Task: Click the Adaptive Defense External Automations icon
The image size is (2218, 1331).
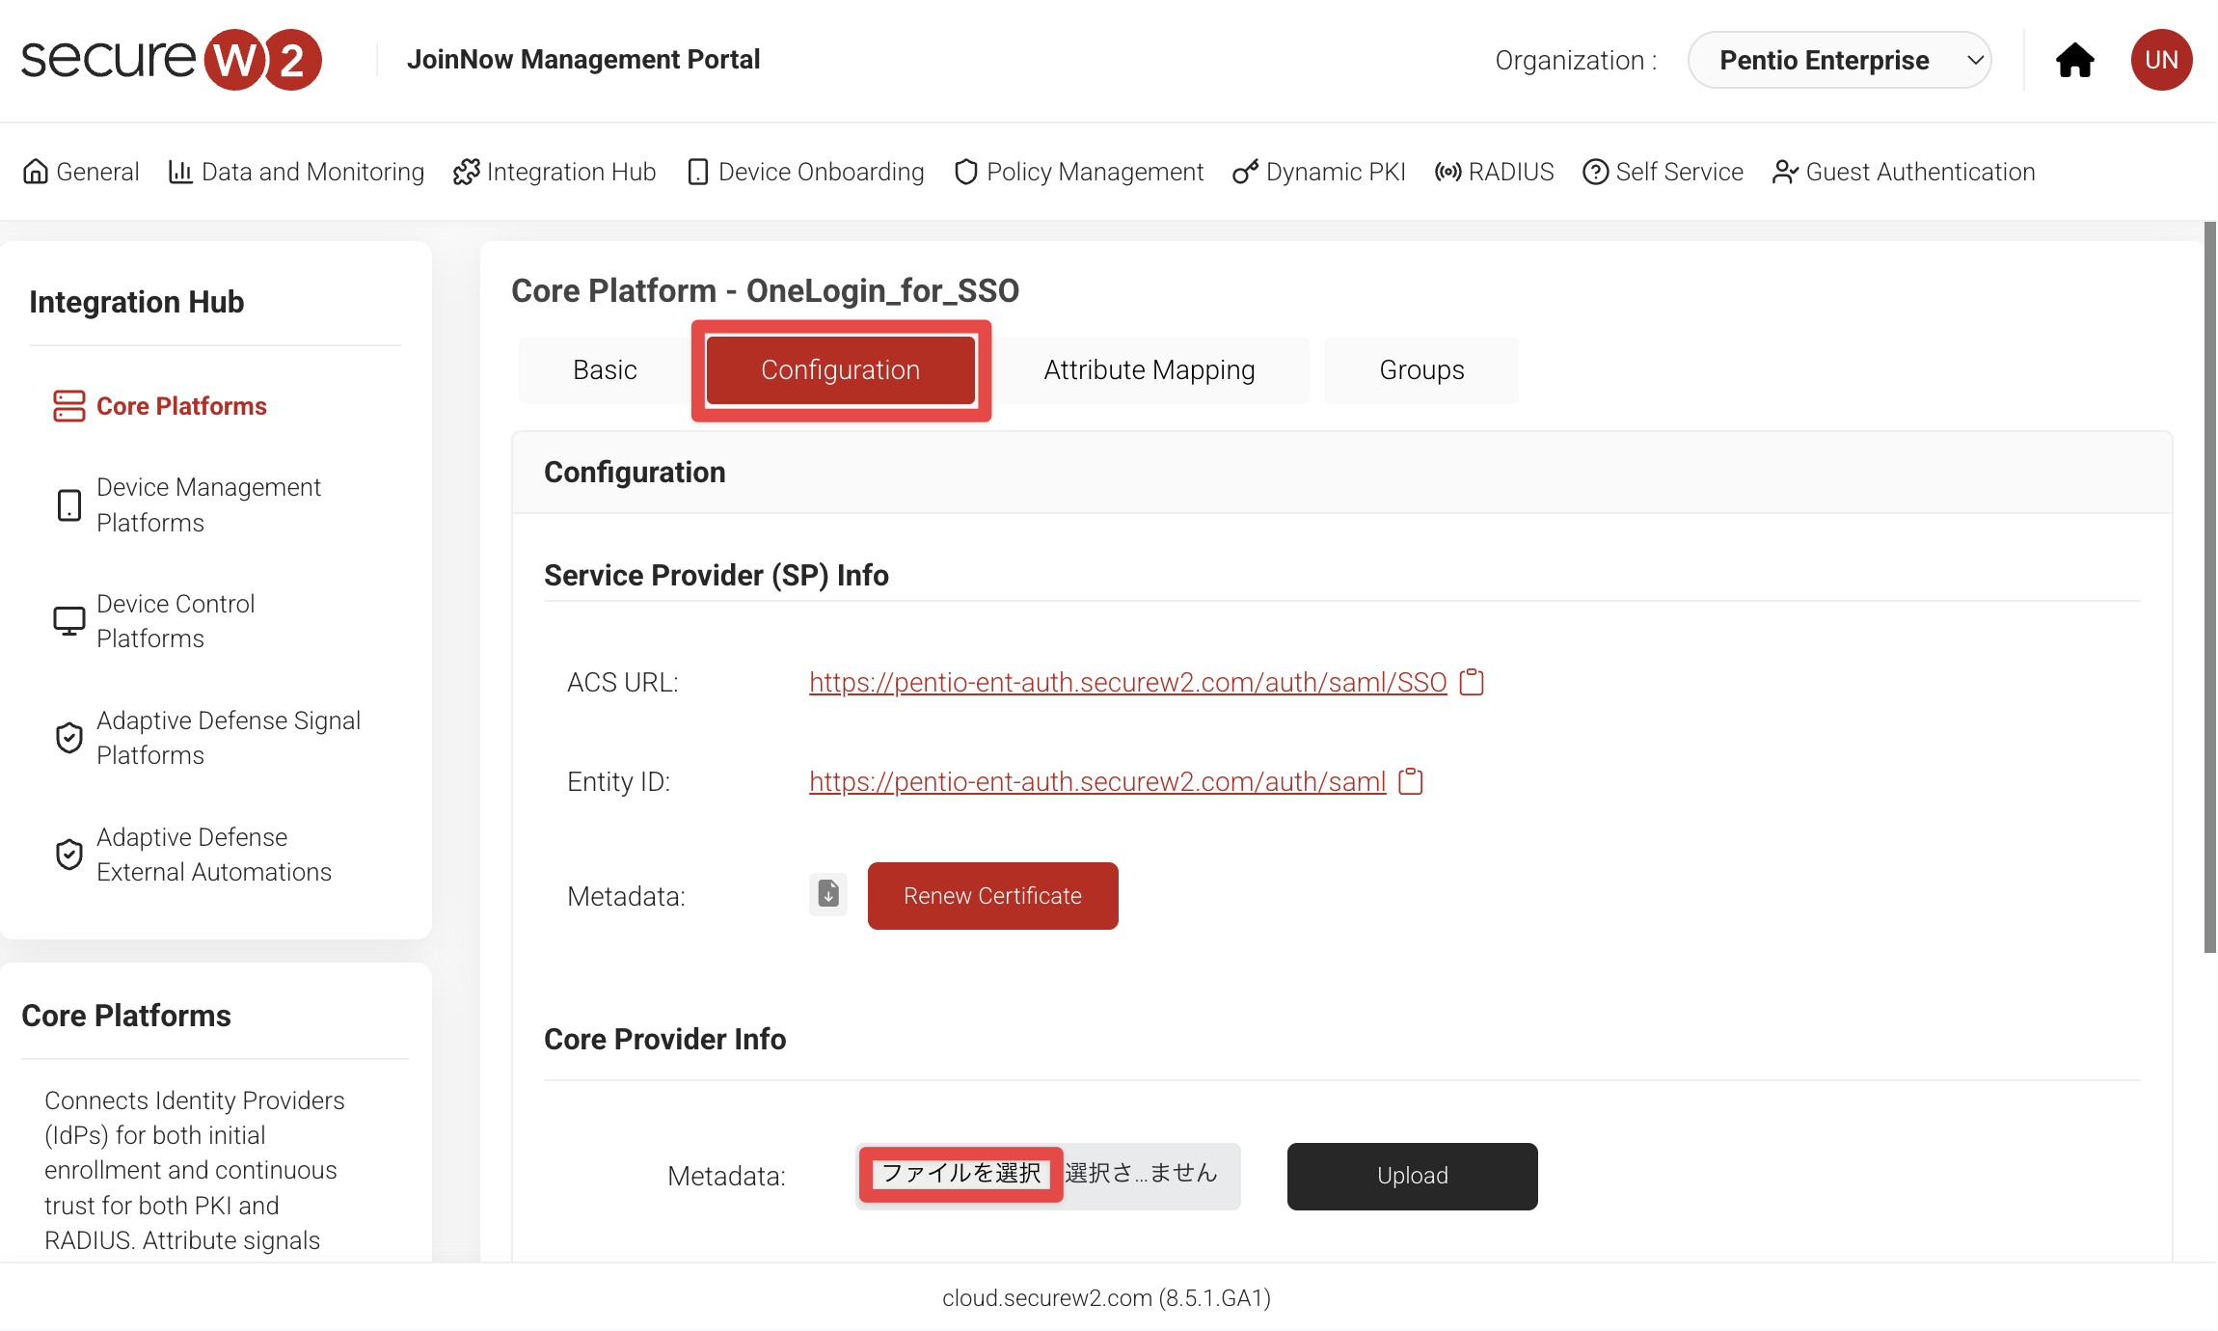Action: point(69,855)
